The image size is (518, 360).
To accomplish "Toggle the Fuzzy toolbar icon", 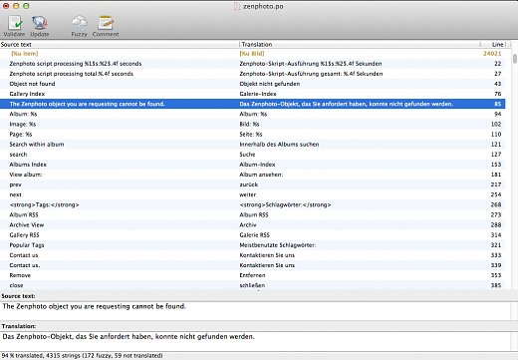I will (x=79, y=26).
